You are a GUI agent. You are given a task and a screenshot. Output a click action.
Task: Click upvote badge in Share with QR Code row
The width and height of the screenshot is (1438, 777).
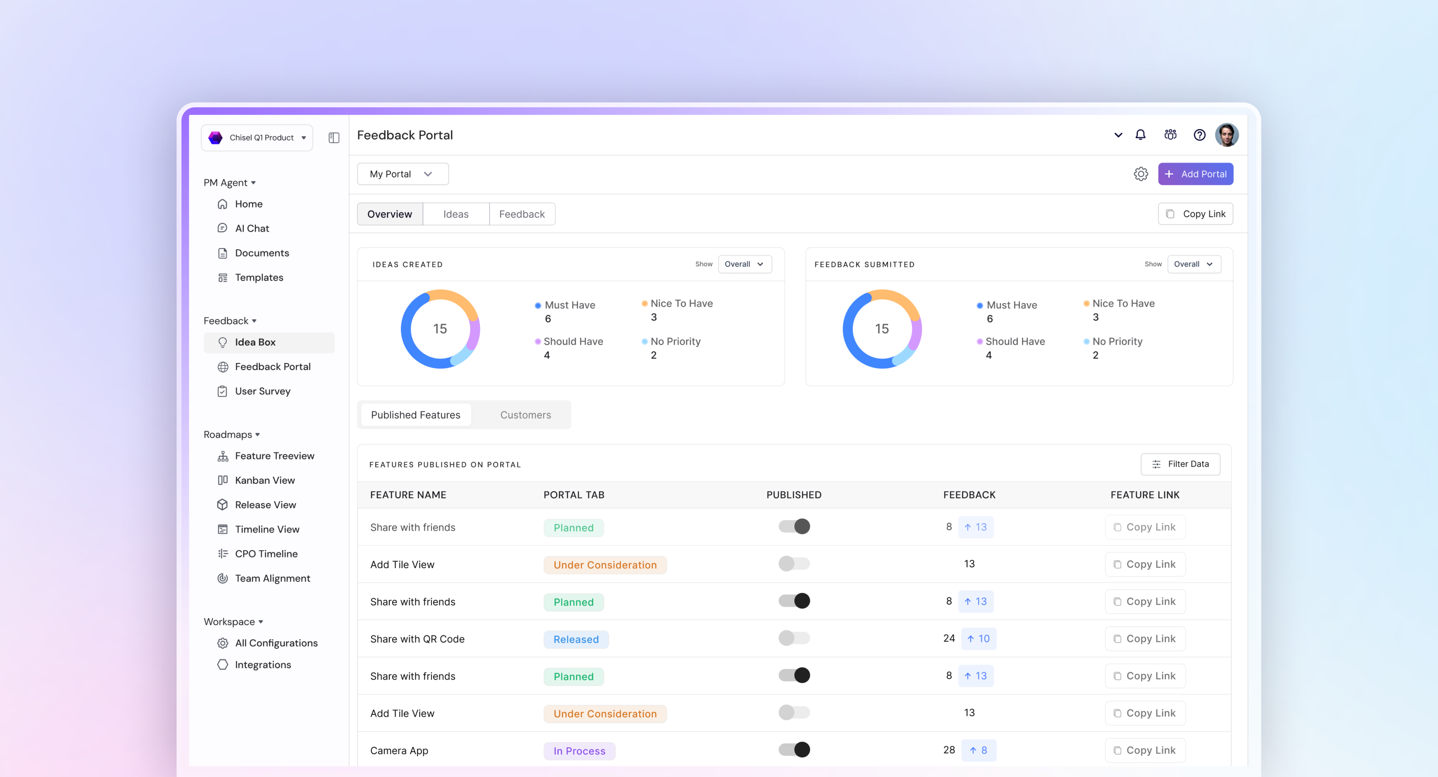(x=978, y=639)
